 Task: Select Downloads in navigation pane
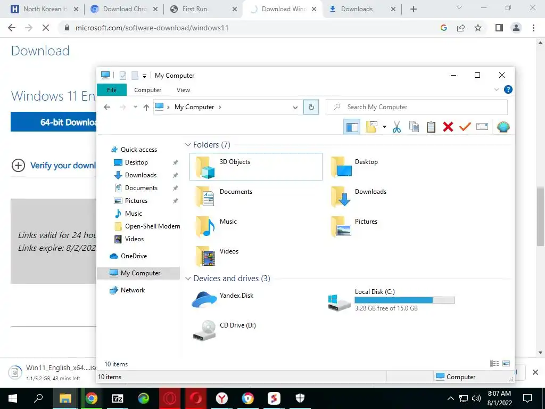pos(141,175)
